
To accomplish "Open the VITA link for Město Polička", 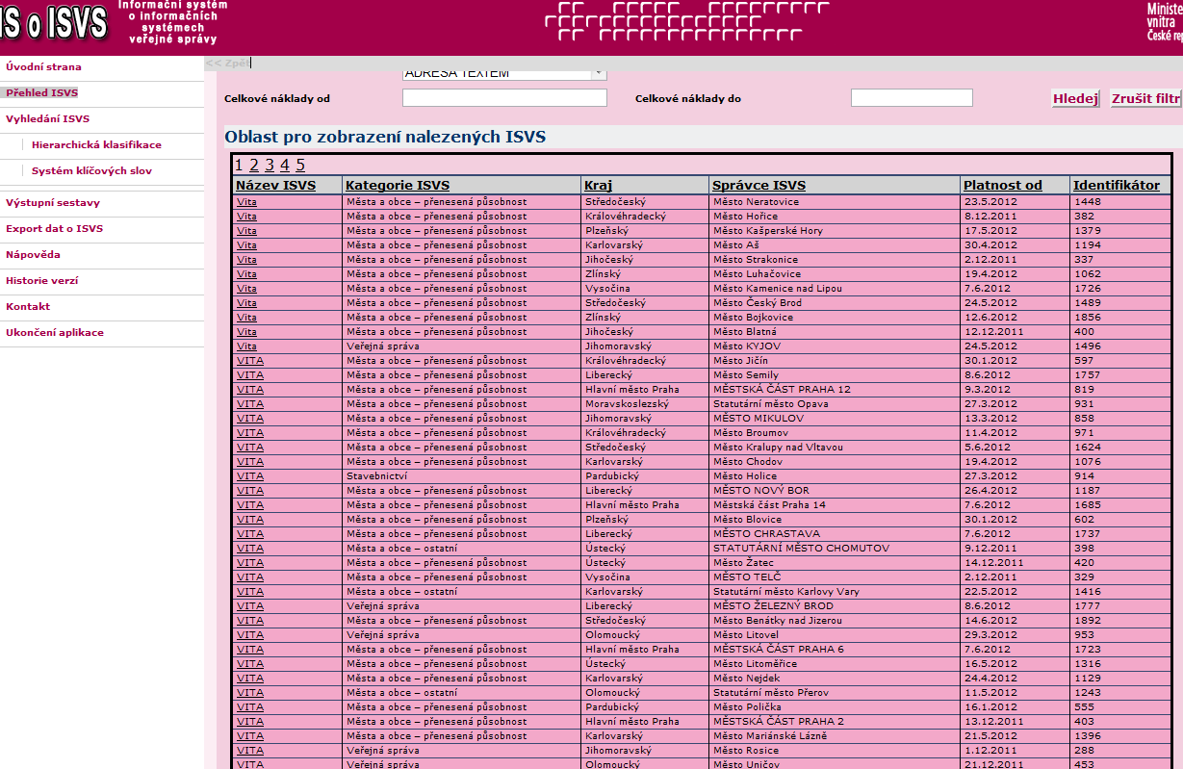I will point(250,707).
